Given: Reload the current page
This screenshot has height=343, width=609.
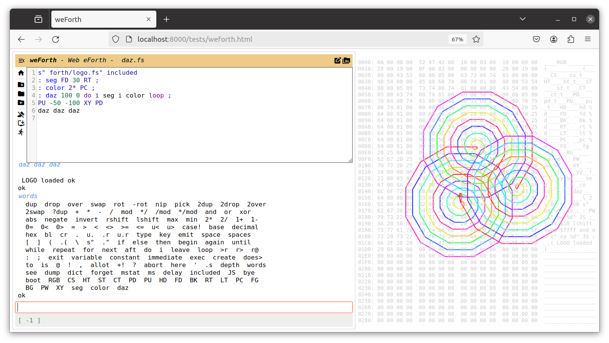Looking at the screenshot, I should (56, 39).
